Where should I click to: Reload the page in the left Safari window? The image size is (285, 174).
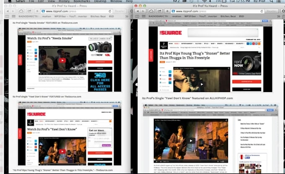click(x=110, y=11)
